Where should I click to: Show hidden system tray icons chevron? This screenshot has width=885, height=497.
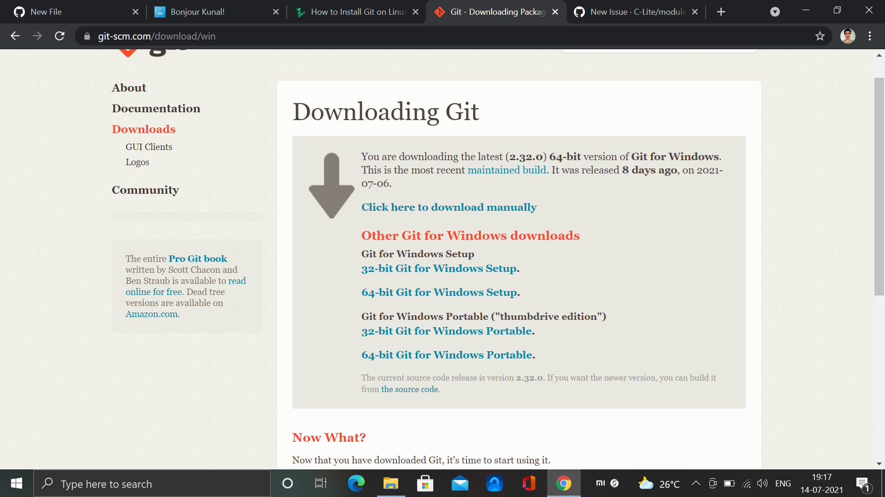point(696,483)
